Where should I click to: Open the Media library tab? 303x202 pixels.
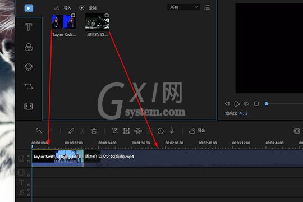(29, 8)
